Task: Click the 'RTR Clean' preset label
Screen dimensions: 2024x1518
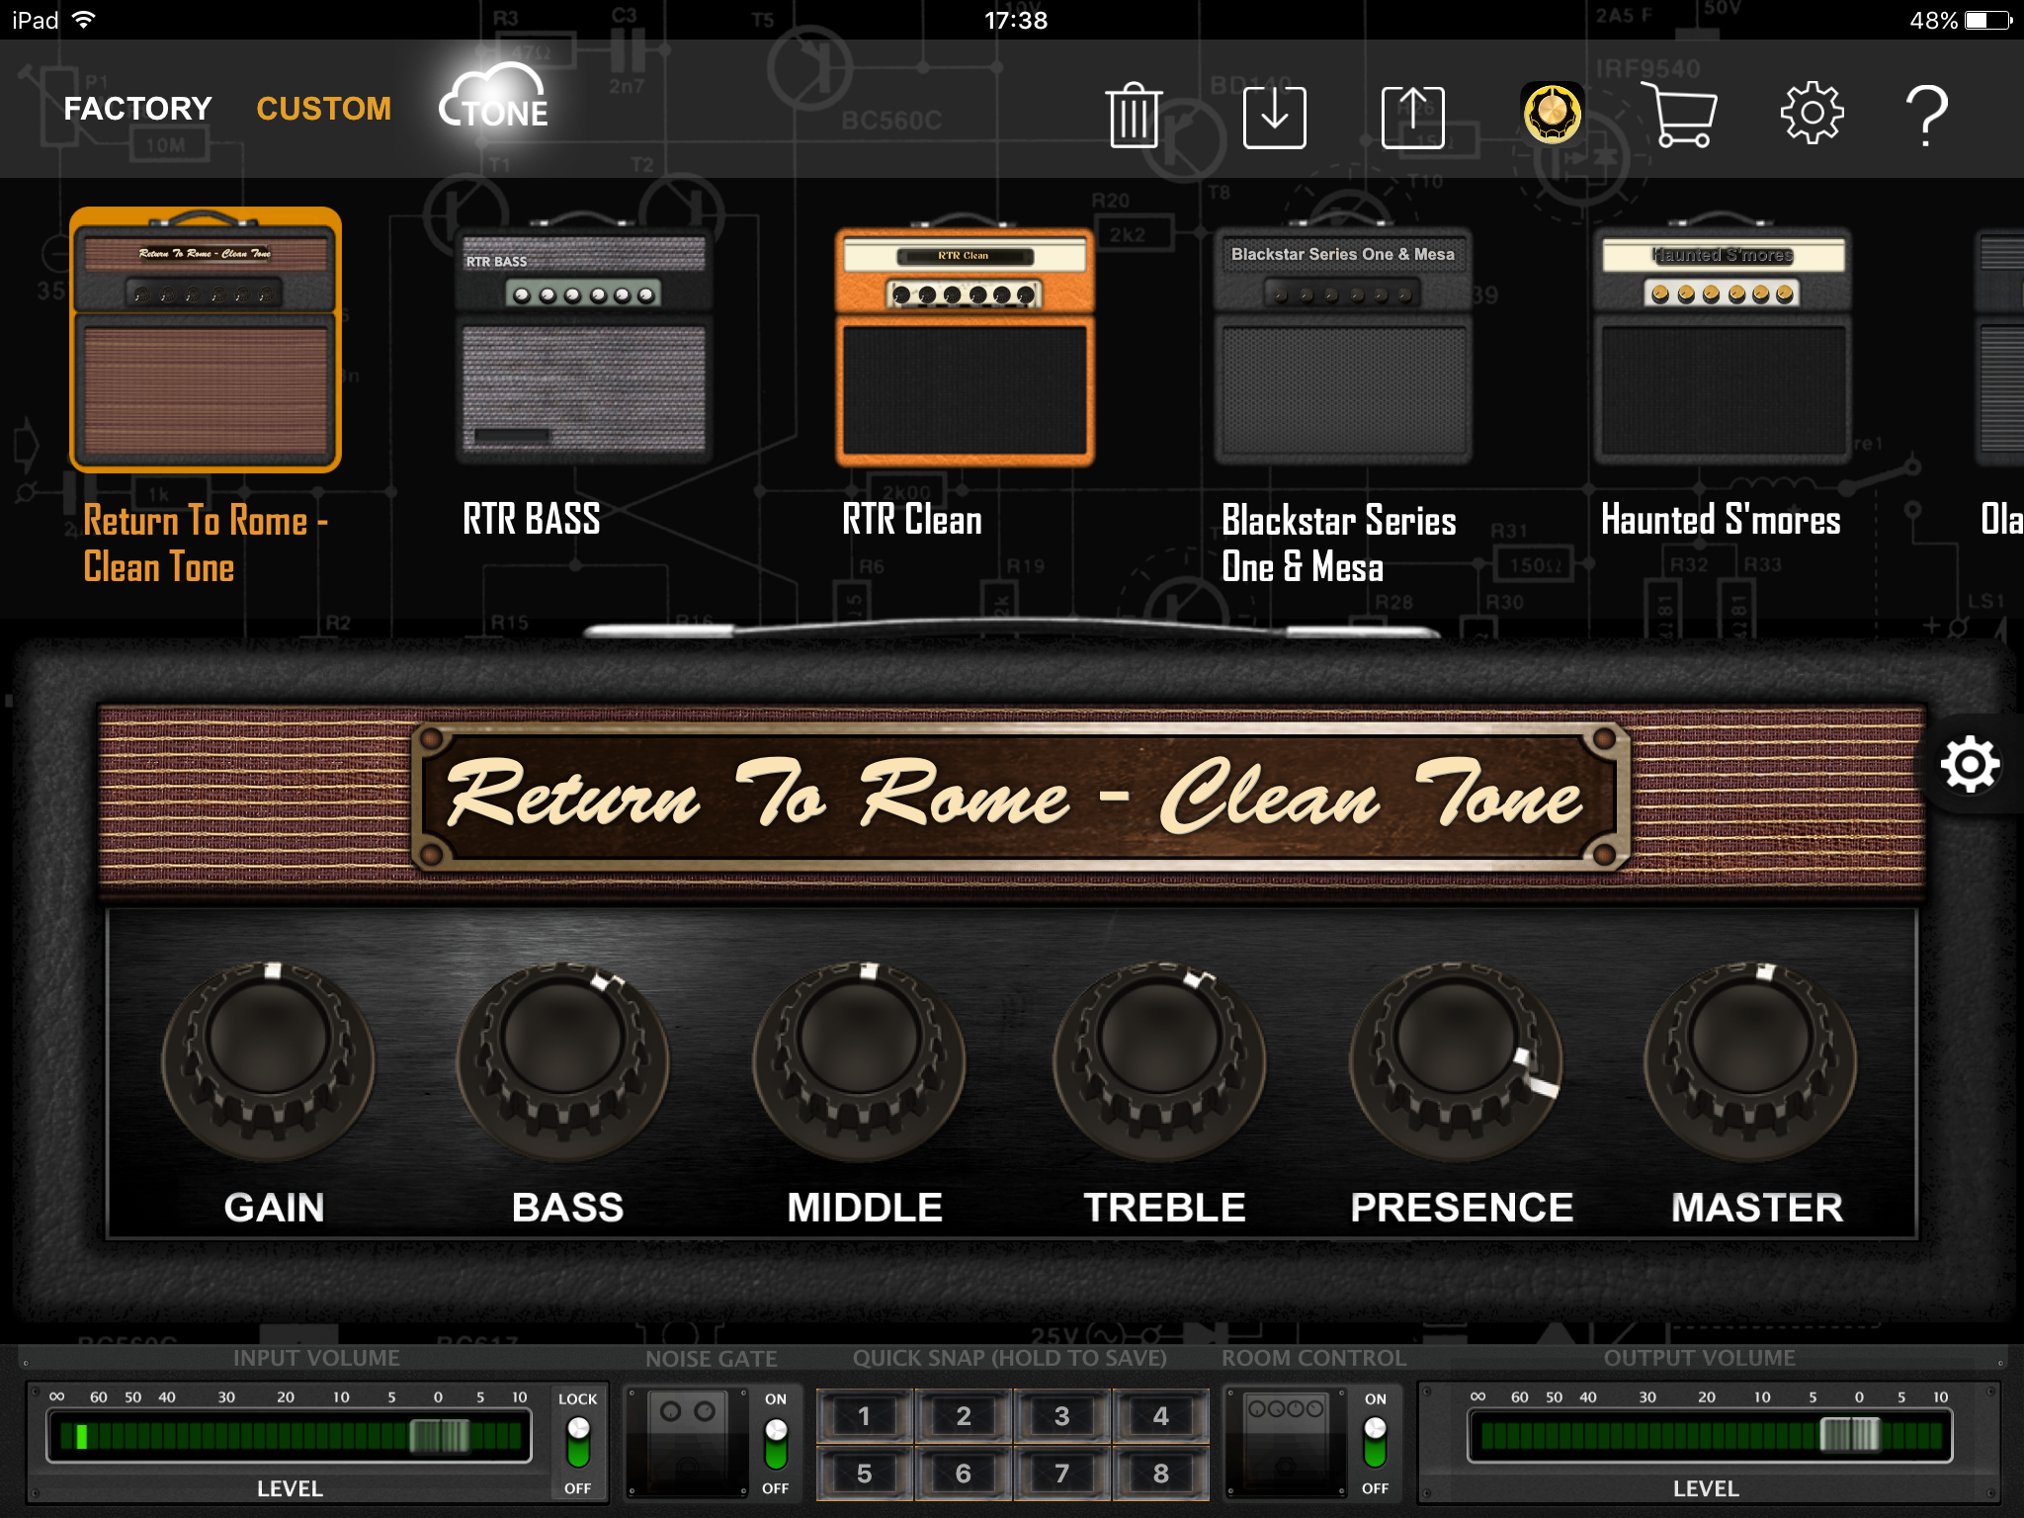Action: pos(912,520)
